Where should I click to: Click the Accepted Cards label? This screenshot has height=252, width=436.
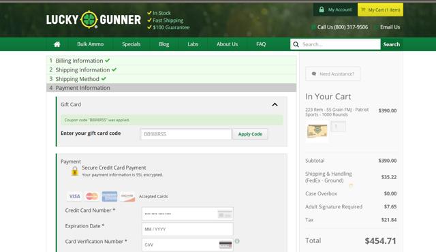[153, 196]
